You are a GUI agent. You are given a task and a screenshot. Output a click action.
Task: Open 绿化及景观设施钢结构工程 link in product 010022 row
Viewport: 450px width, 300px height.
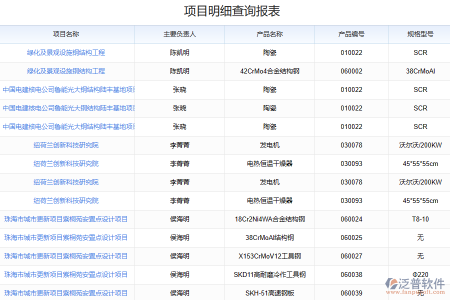point(66,52)
